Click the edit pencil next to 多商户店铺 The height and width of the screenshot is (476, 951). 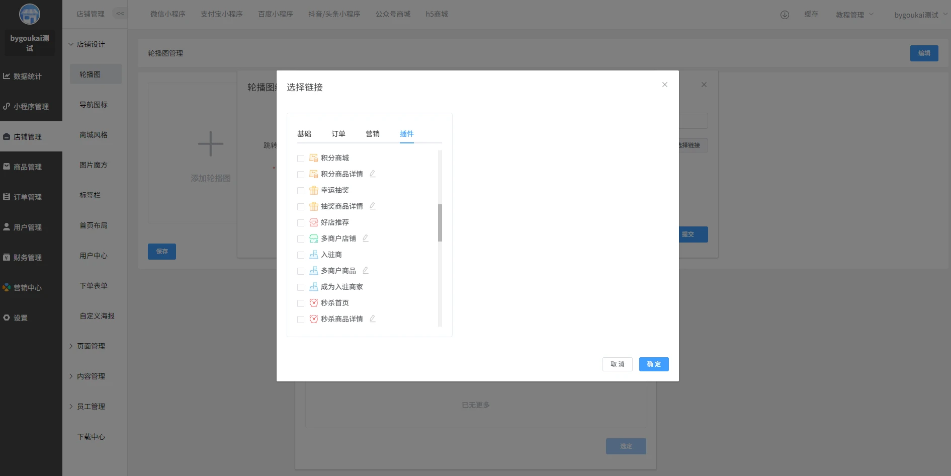coord(366,238)
